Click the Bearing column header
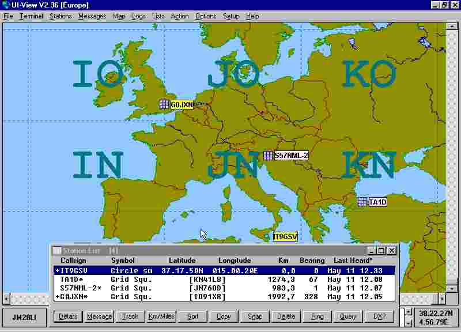This screenshot has height=332, width=461. click(x=312, y=261)
